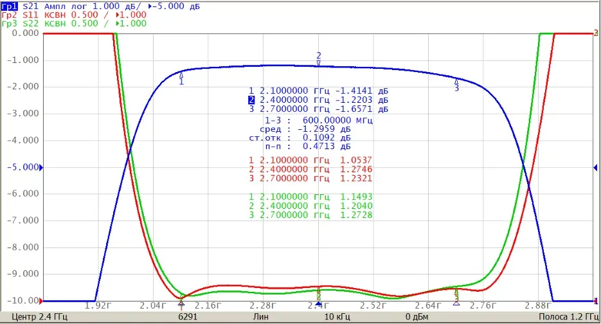
Task: Click the КСВН format label of Гр3
Action: tap(55, 23)
